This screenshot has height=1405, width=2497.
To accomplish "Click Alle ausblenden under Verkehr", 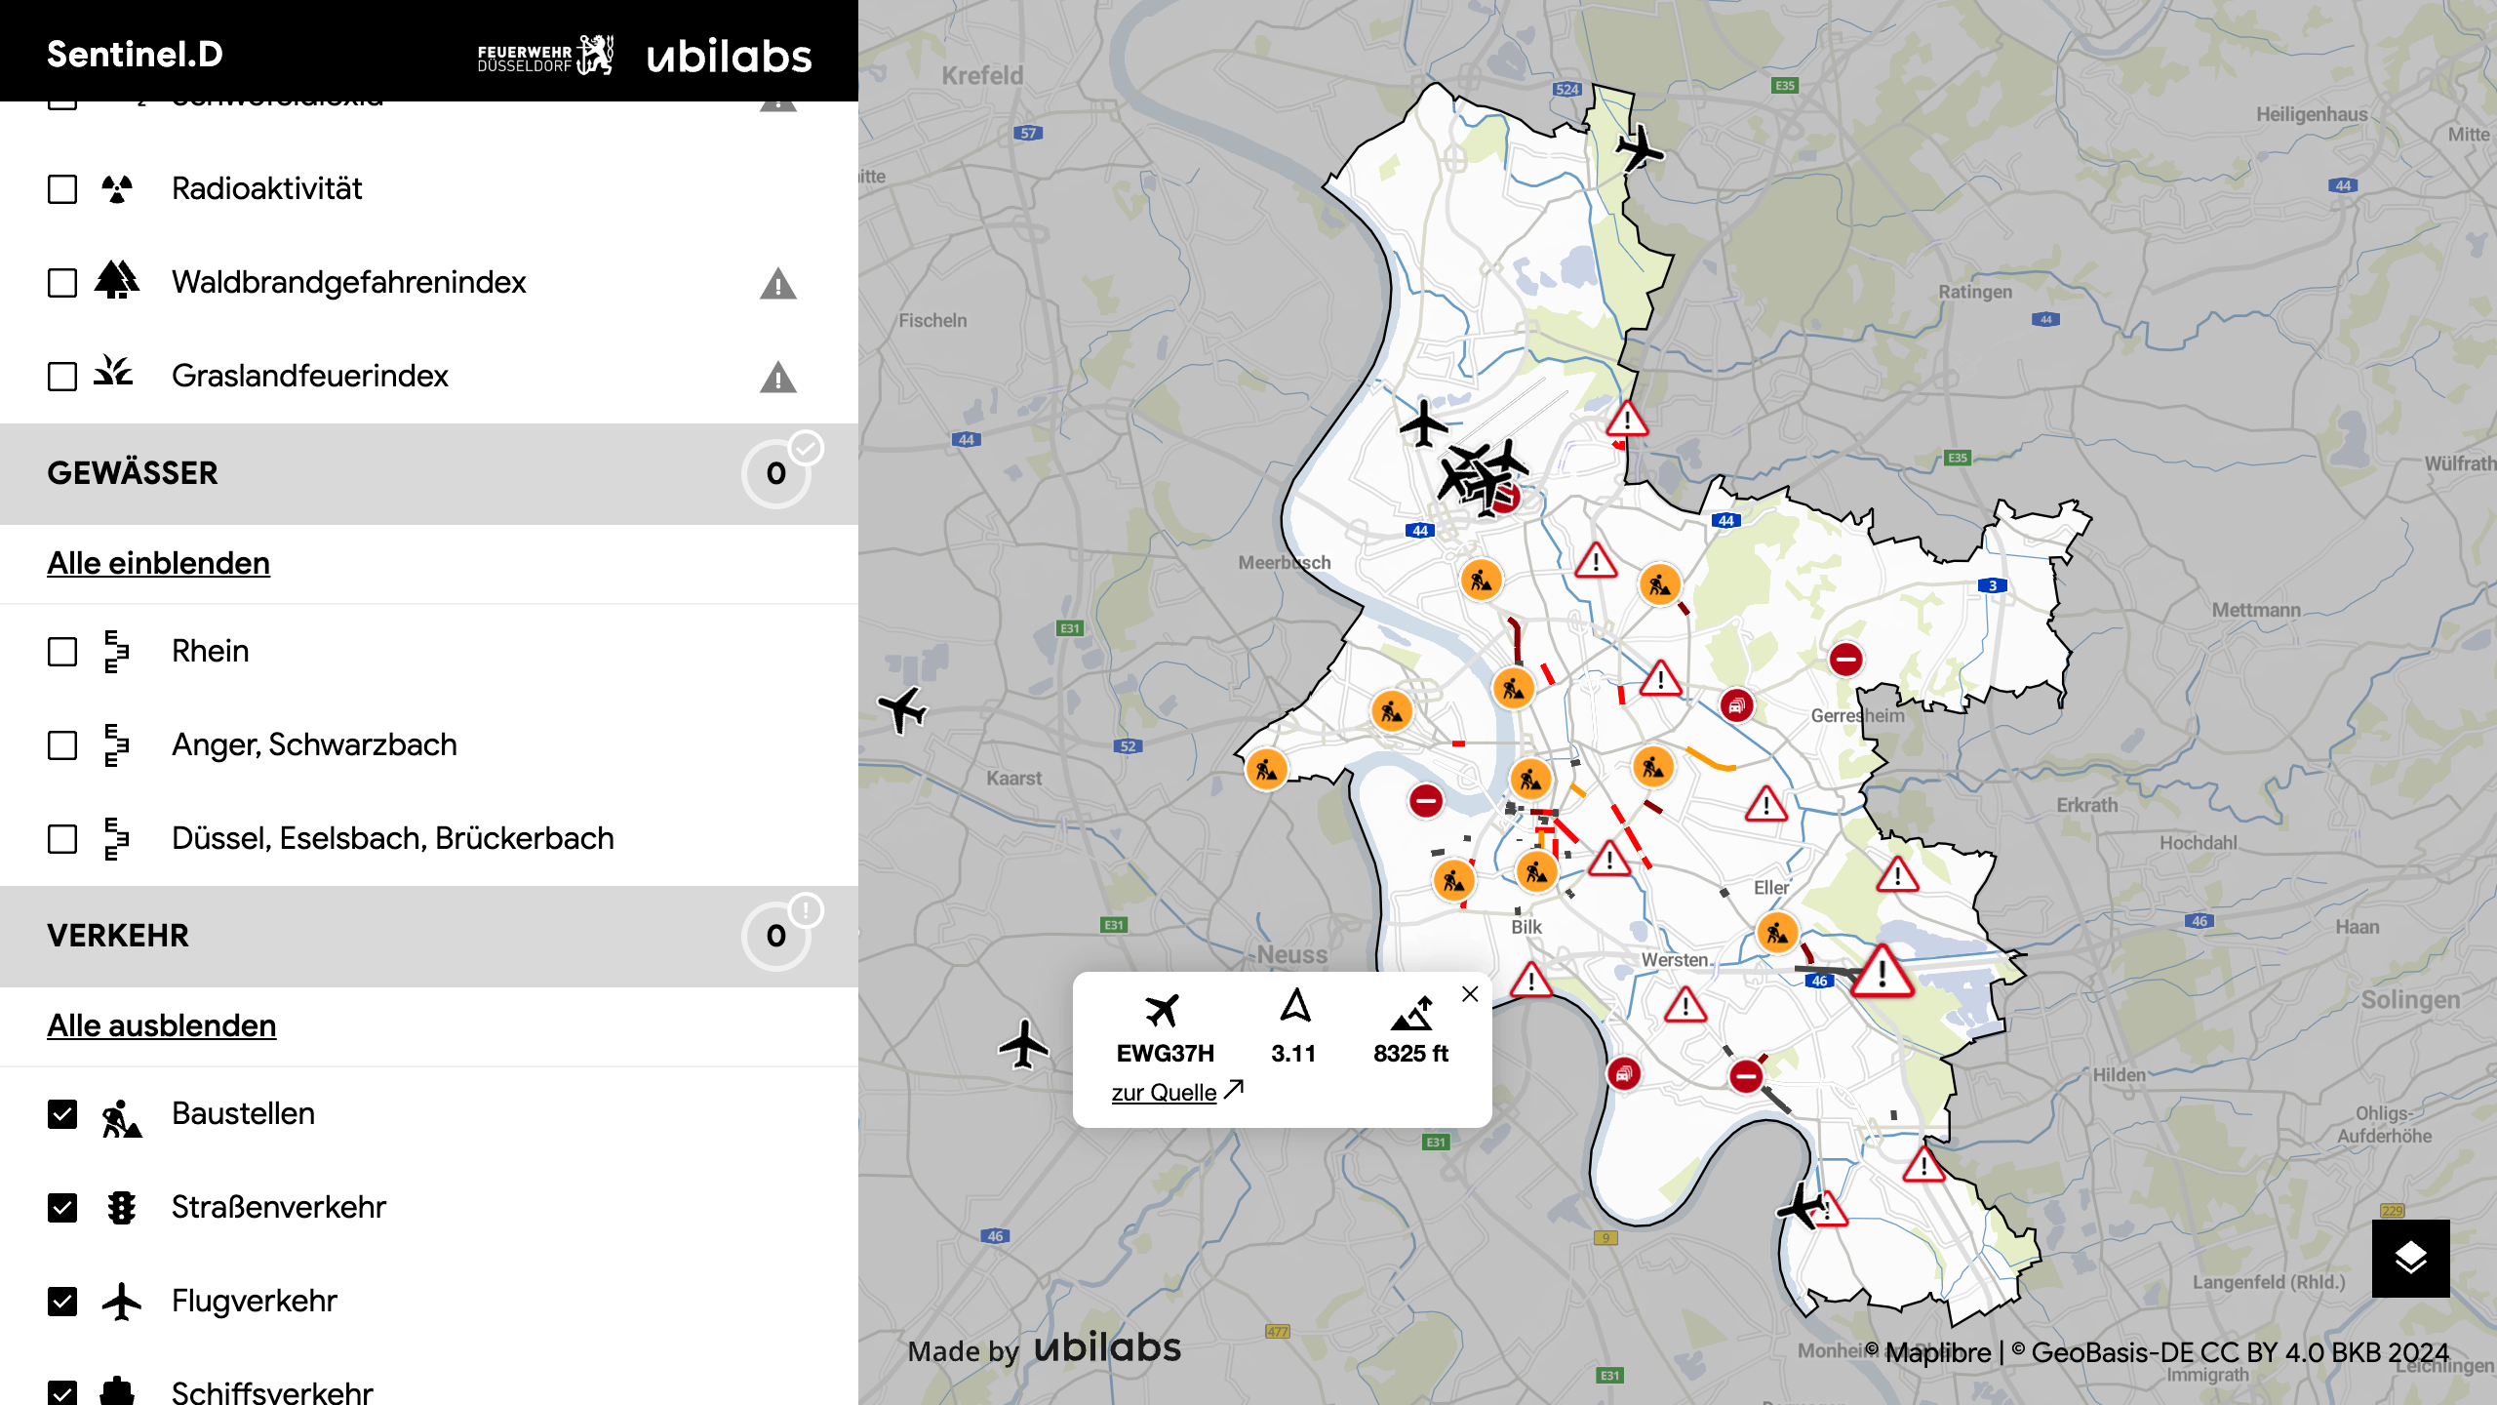I will click(x=162, y=1025).
